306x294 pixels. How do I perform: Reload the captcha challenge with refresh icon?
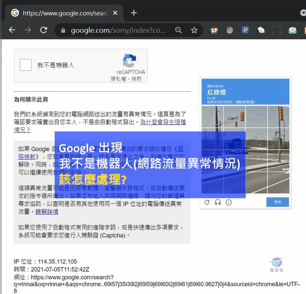[x=207, y=202]
